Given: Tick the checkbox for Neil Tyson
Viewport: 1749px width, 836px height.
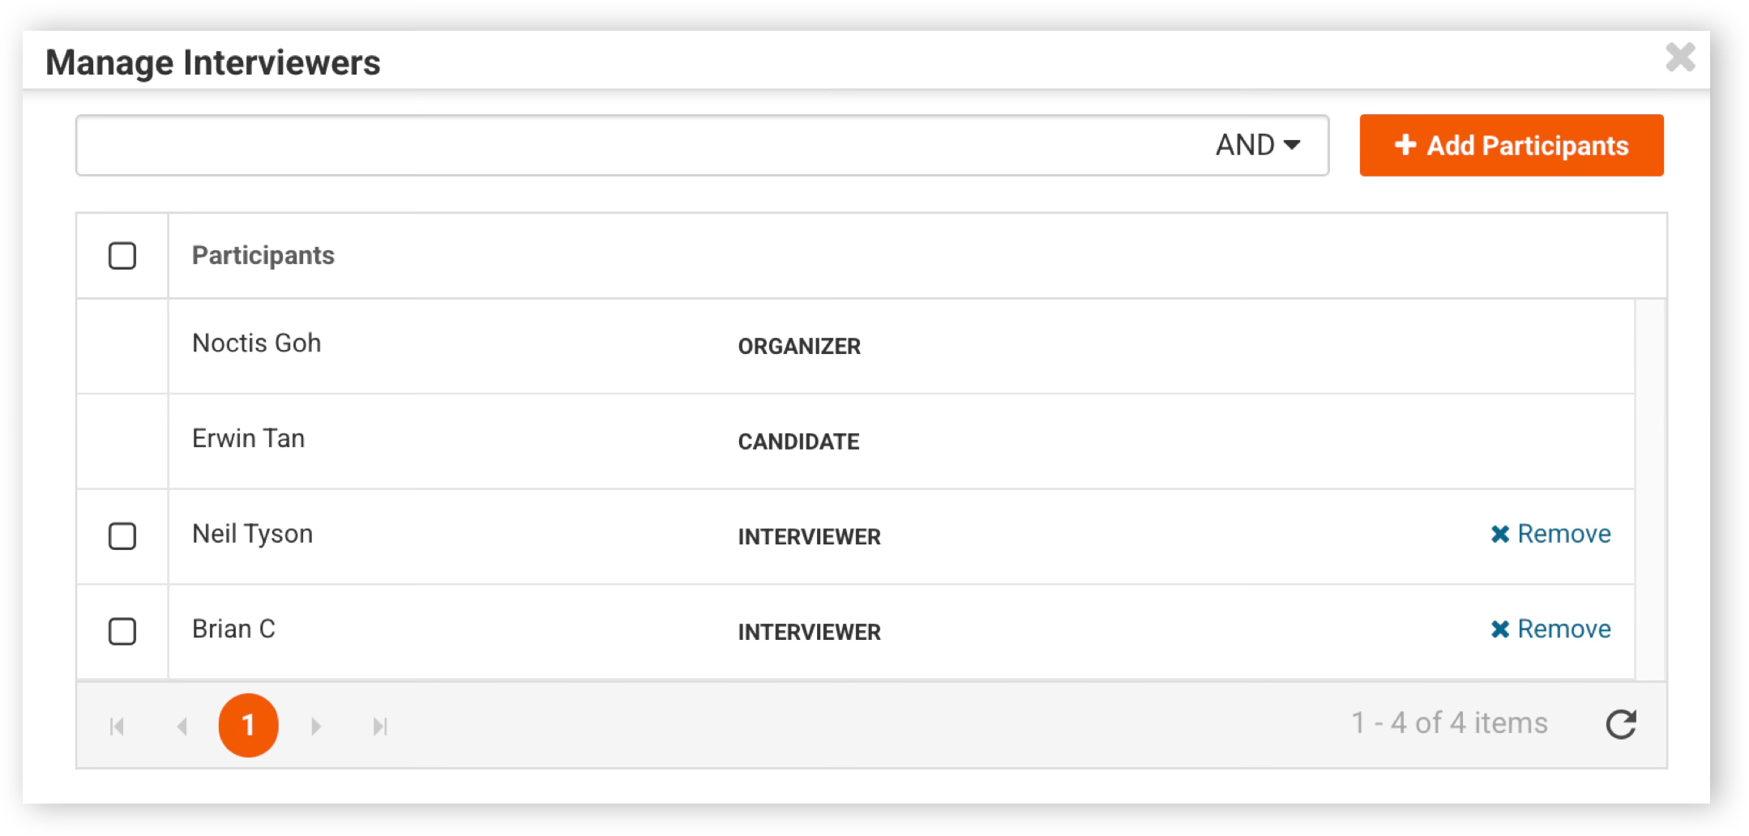Looking at the screenshot, I should (x=122, y=535).
